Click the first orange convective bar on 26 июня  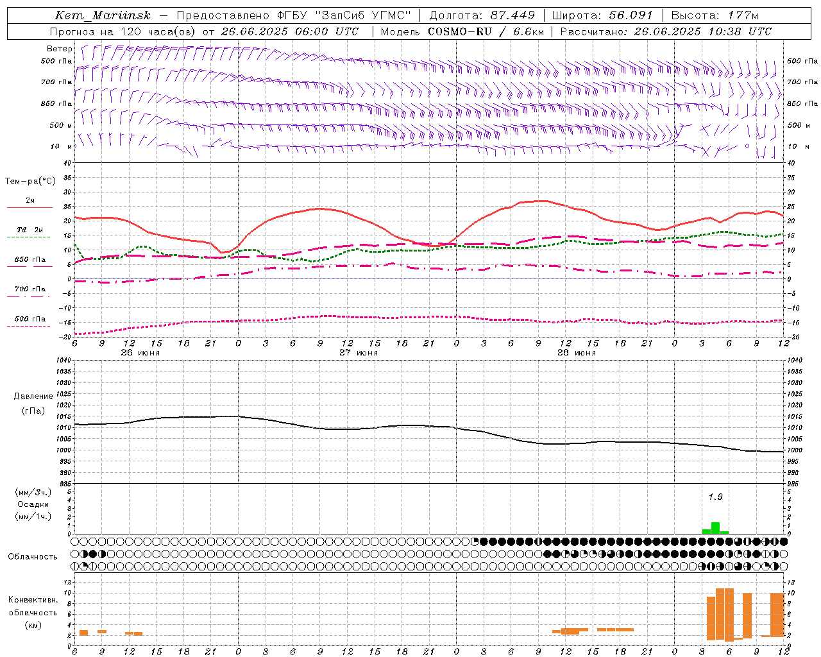coord(83,633)
